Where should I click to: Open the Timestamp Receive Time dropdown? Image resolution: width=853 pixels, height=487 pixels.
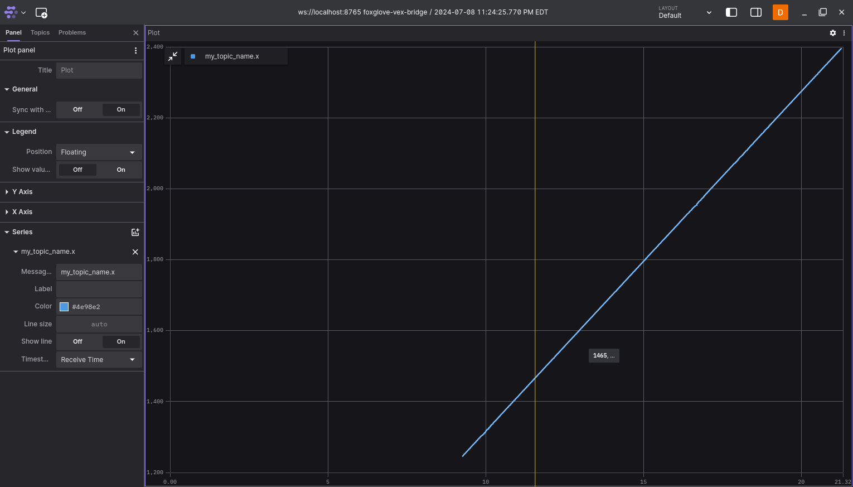point(99,360)
